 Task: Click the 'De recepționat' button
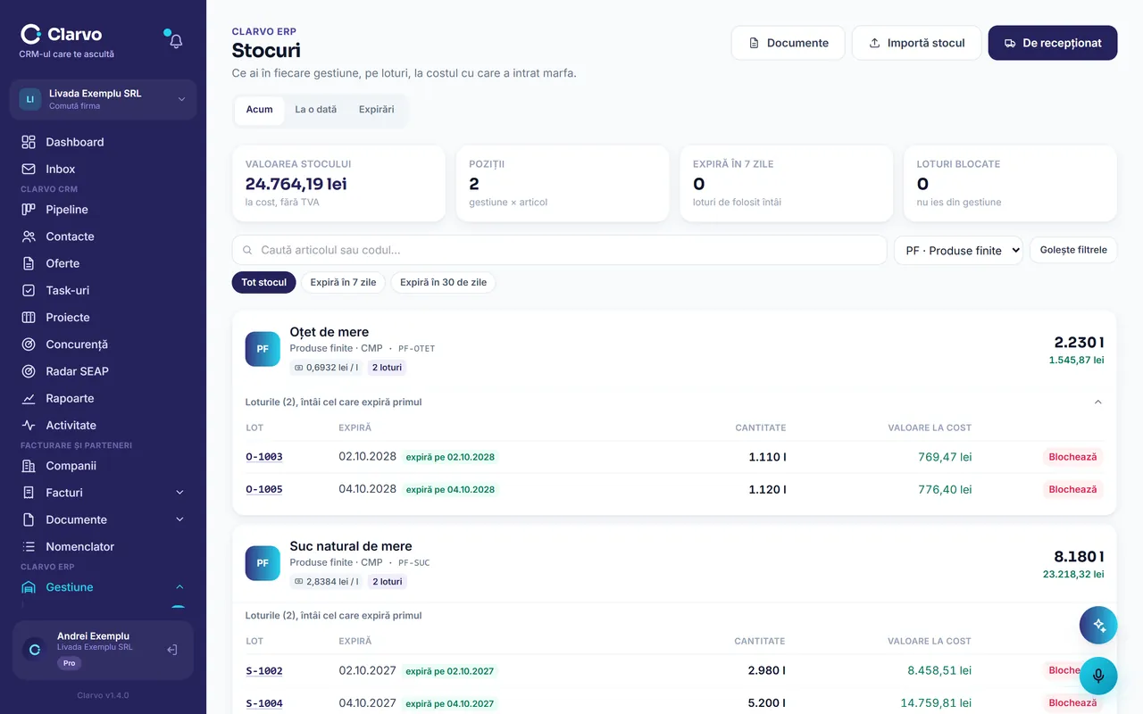point(1053,43)
